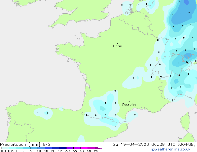Select legend swatch between 1 and 2
This screenshot has height=152, width=197.
coord(20,148)
